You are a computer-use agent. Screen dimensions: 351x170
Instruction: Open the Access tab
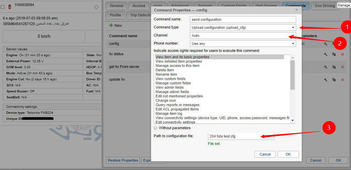(x=139, y=6)
